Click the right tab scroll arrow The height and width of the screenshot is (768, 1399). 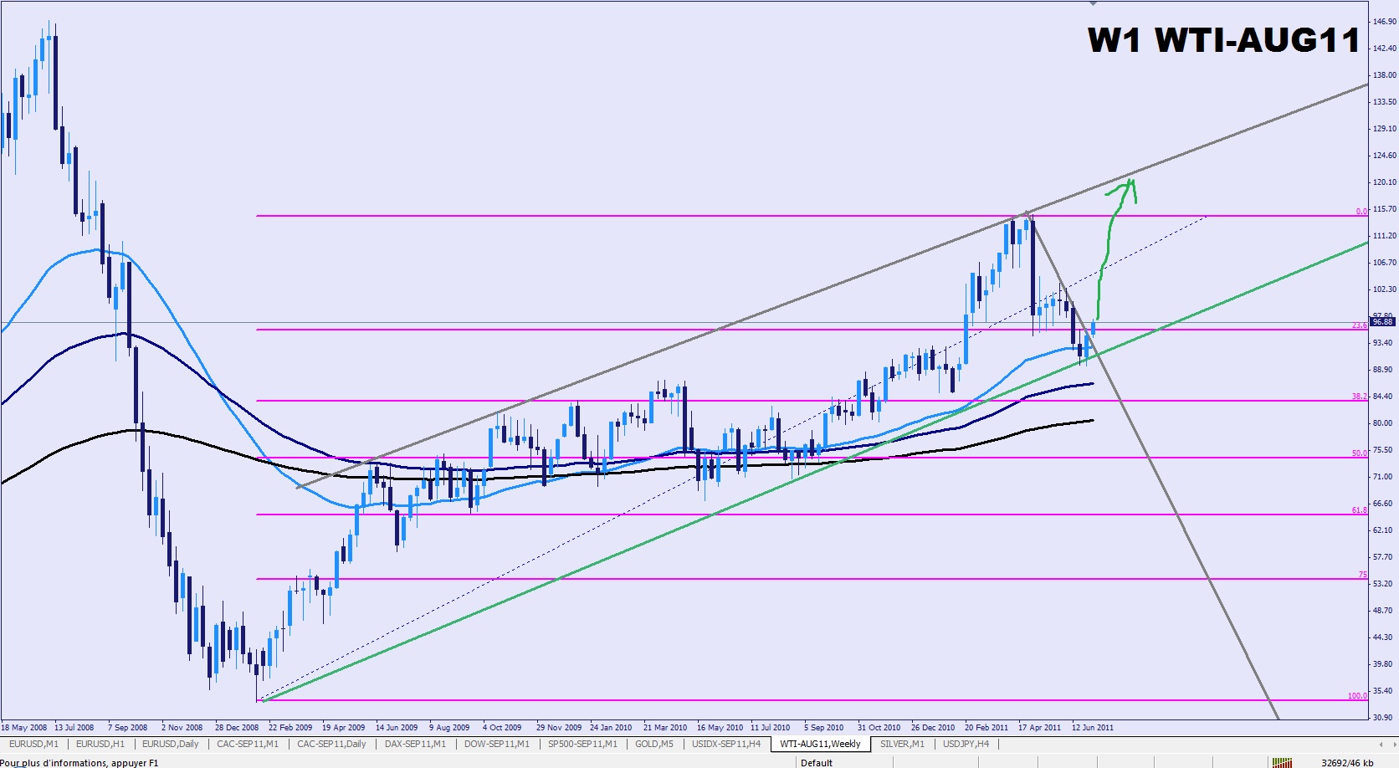tap(1392, 744)
